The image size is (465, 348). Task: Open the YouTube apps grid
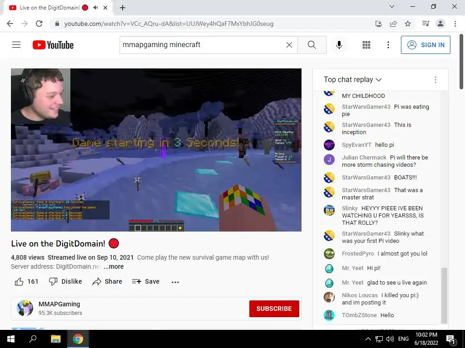(x=366, y=45)
